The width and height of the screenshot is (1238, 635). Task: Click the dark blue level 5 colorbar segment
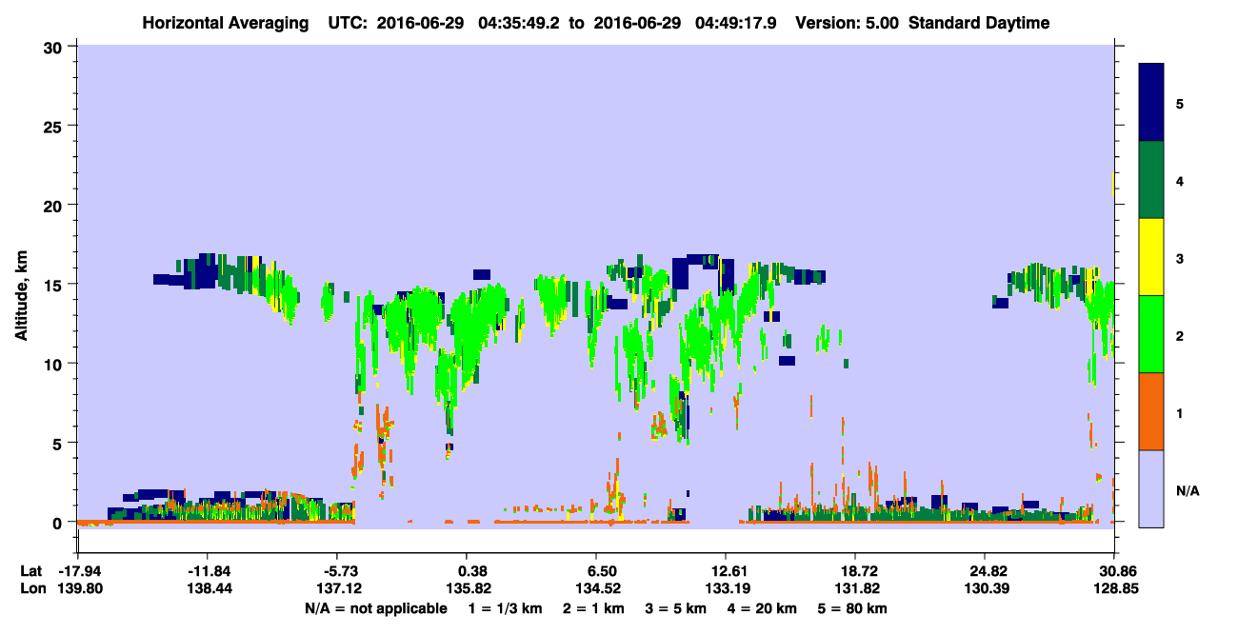coord(1151,103)
